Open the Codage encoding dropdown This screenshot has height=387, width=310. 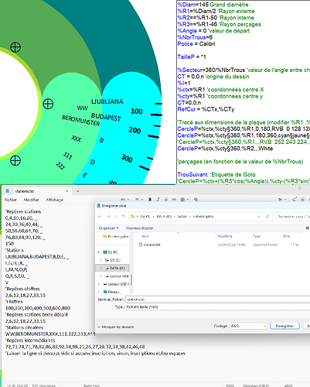(x=248, y=326)
